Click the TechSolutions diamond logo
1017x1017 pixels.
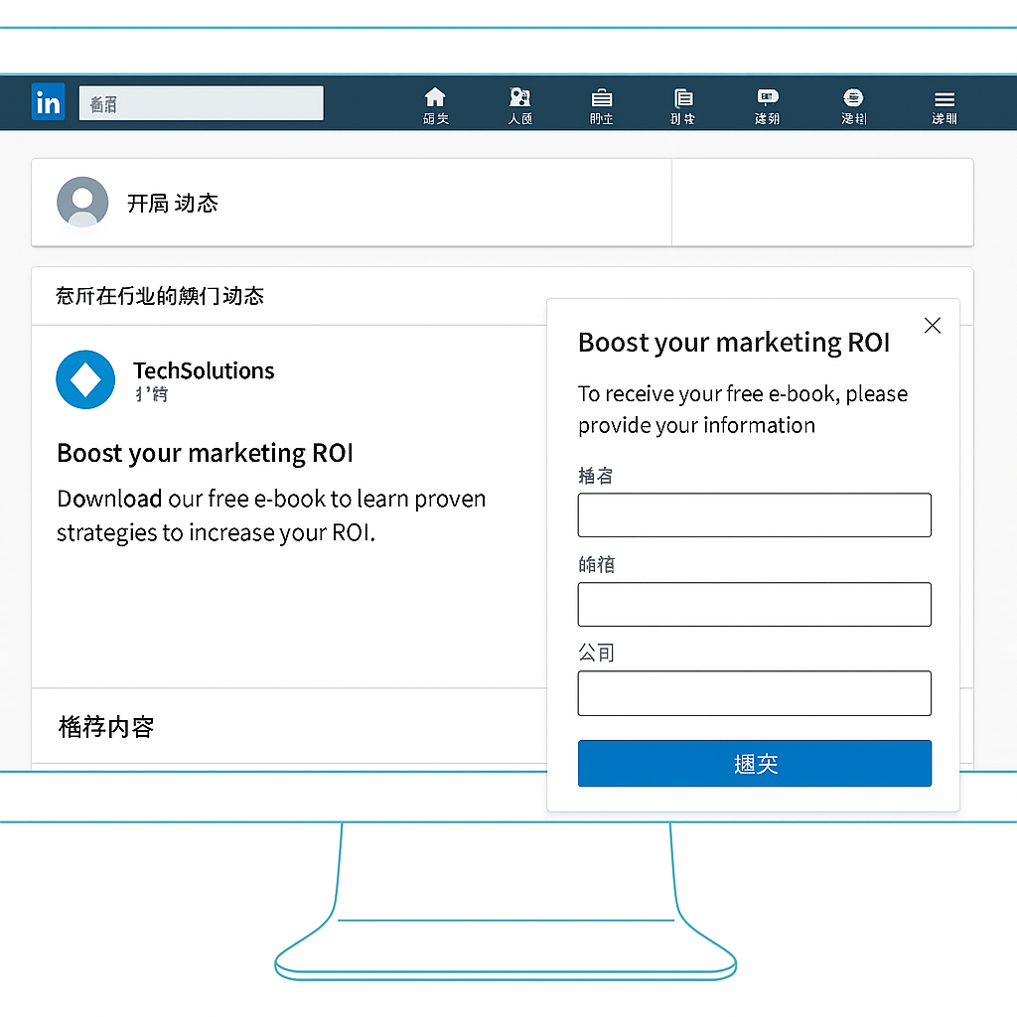(85, 379)
